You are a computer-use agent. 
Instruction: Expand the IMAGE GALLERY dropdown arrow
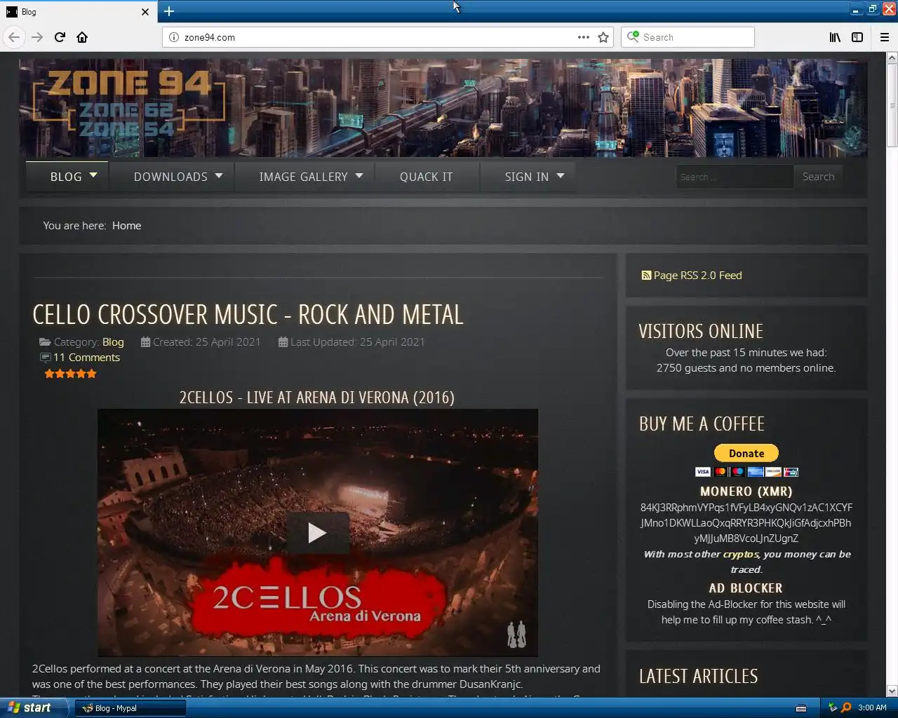point(359,175)
